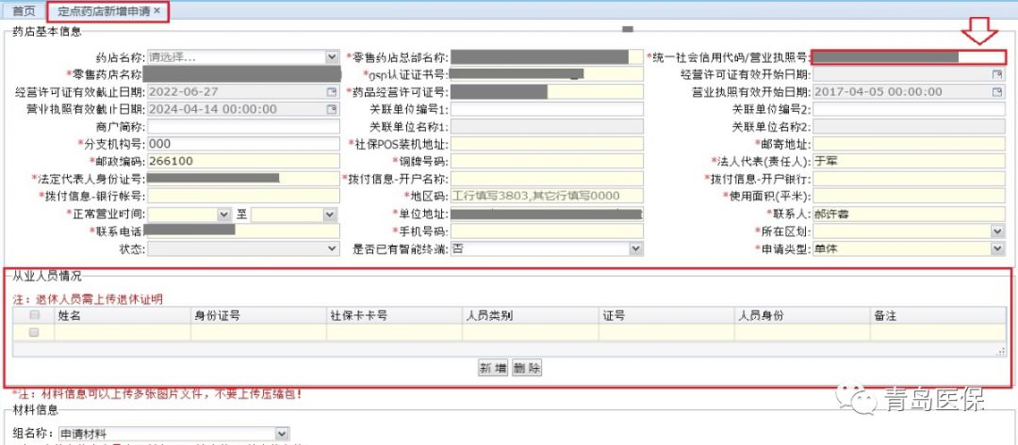Open calendar for 经营许可证有效开始日期
Viewport: 1018px width, 445px height.
point(996,74)
